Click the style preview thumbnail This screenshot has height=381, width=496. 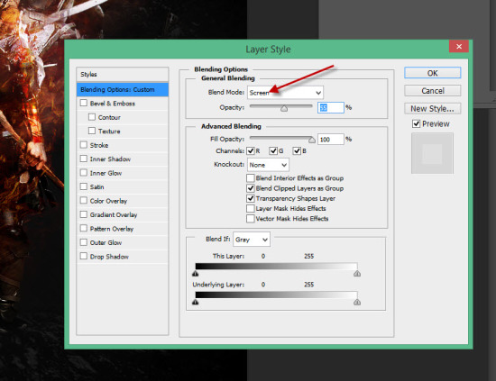432,153
